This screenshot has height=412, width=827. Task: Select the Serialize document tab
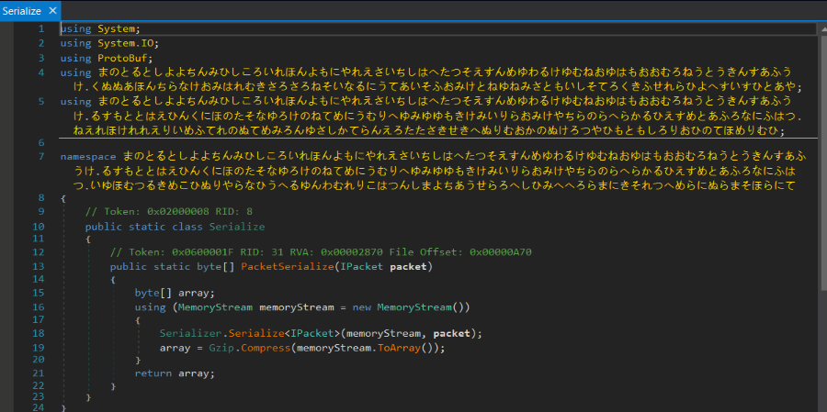click(21, 10)
